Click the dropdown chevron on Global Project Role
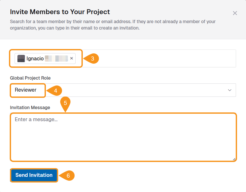The image size is (246, 192). (x=230, y=90)
